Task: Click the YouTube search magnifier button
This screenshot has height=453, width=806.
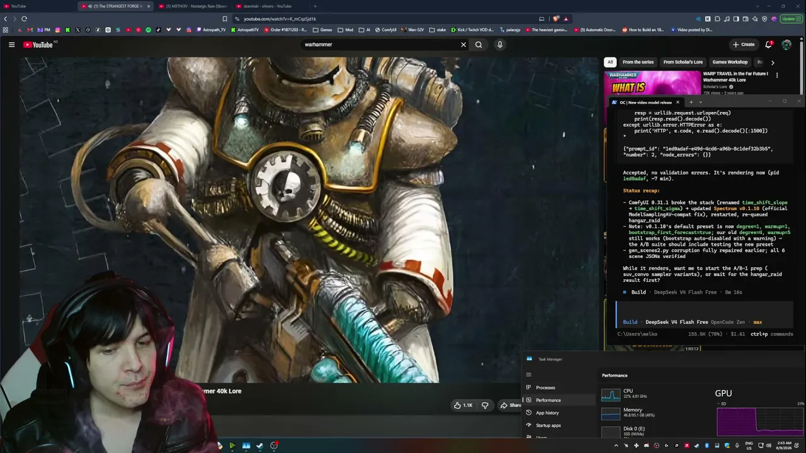Action: click(479, 45)
